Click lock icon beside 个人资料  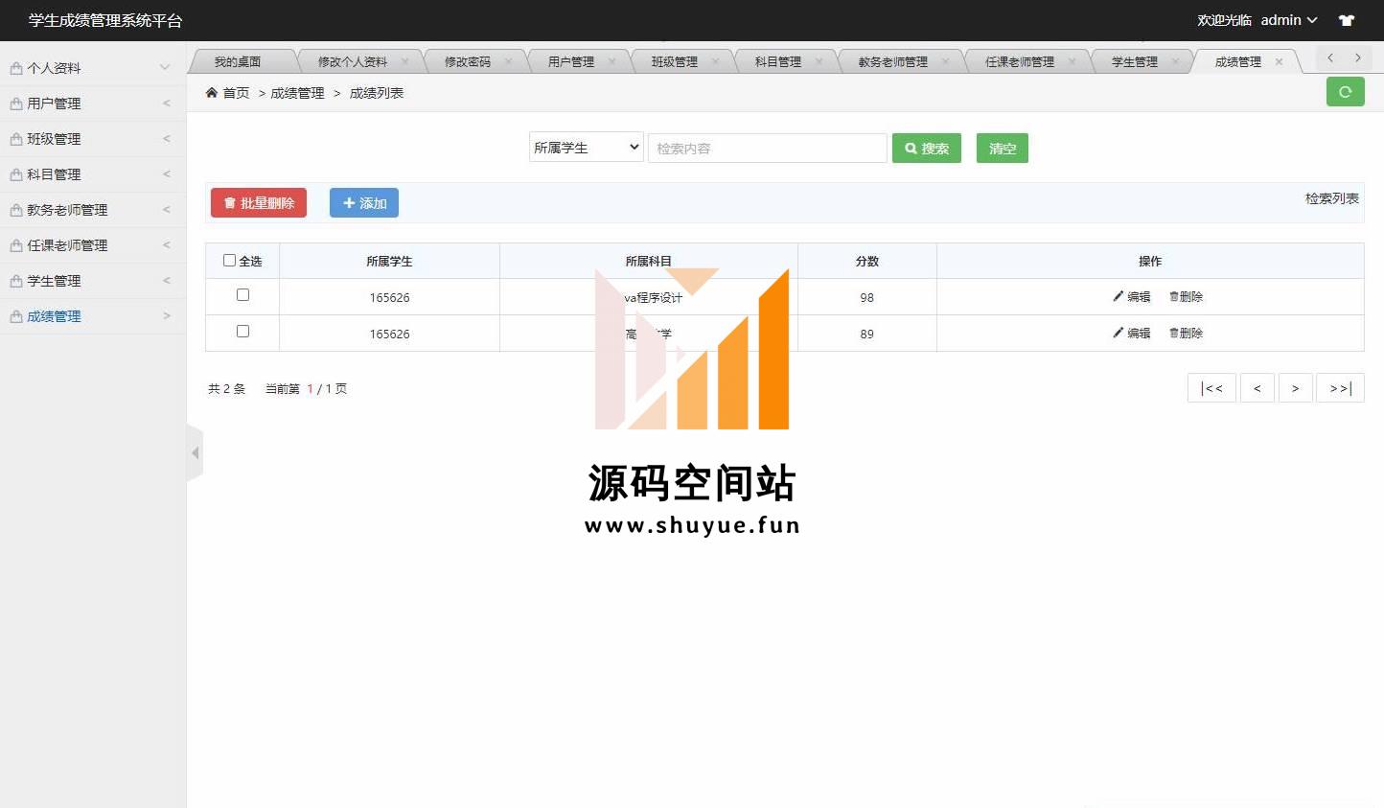tap(16, 68)
